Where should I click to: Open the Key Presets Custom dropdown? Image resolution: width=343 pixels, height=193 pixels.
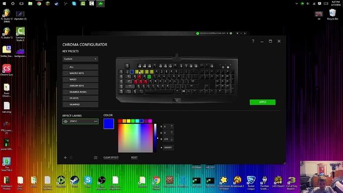point(80,59)
